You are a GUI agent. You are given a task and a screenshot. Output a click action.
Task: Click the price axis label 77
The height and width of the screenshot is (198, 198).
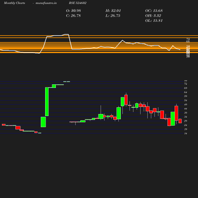[186, 81]
